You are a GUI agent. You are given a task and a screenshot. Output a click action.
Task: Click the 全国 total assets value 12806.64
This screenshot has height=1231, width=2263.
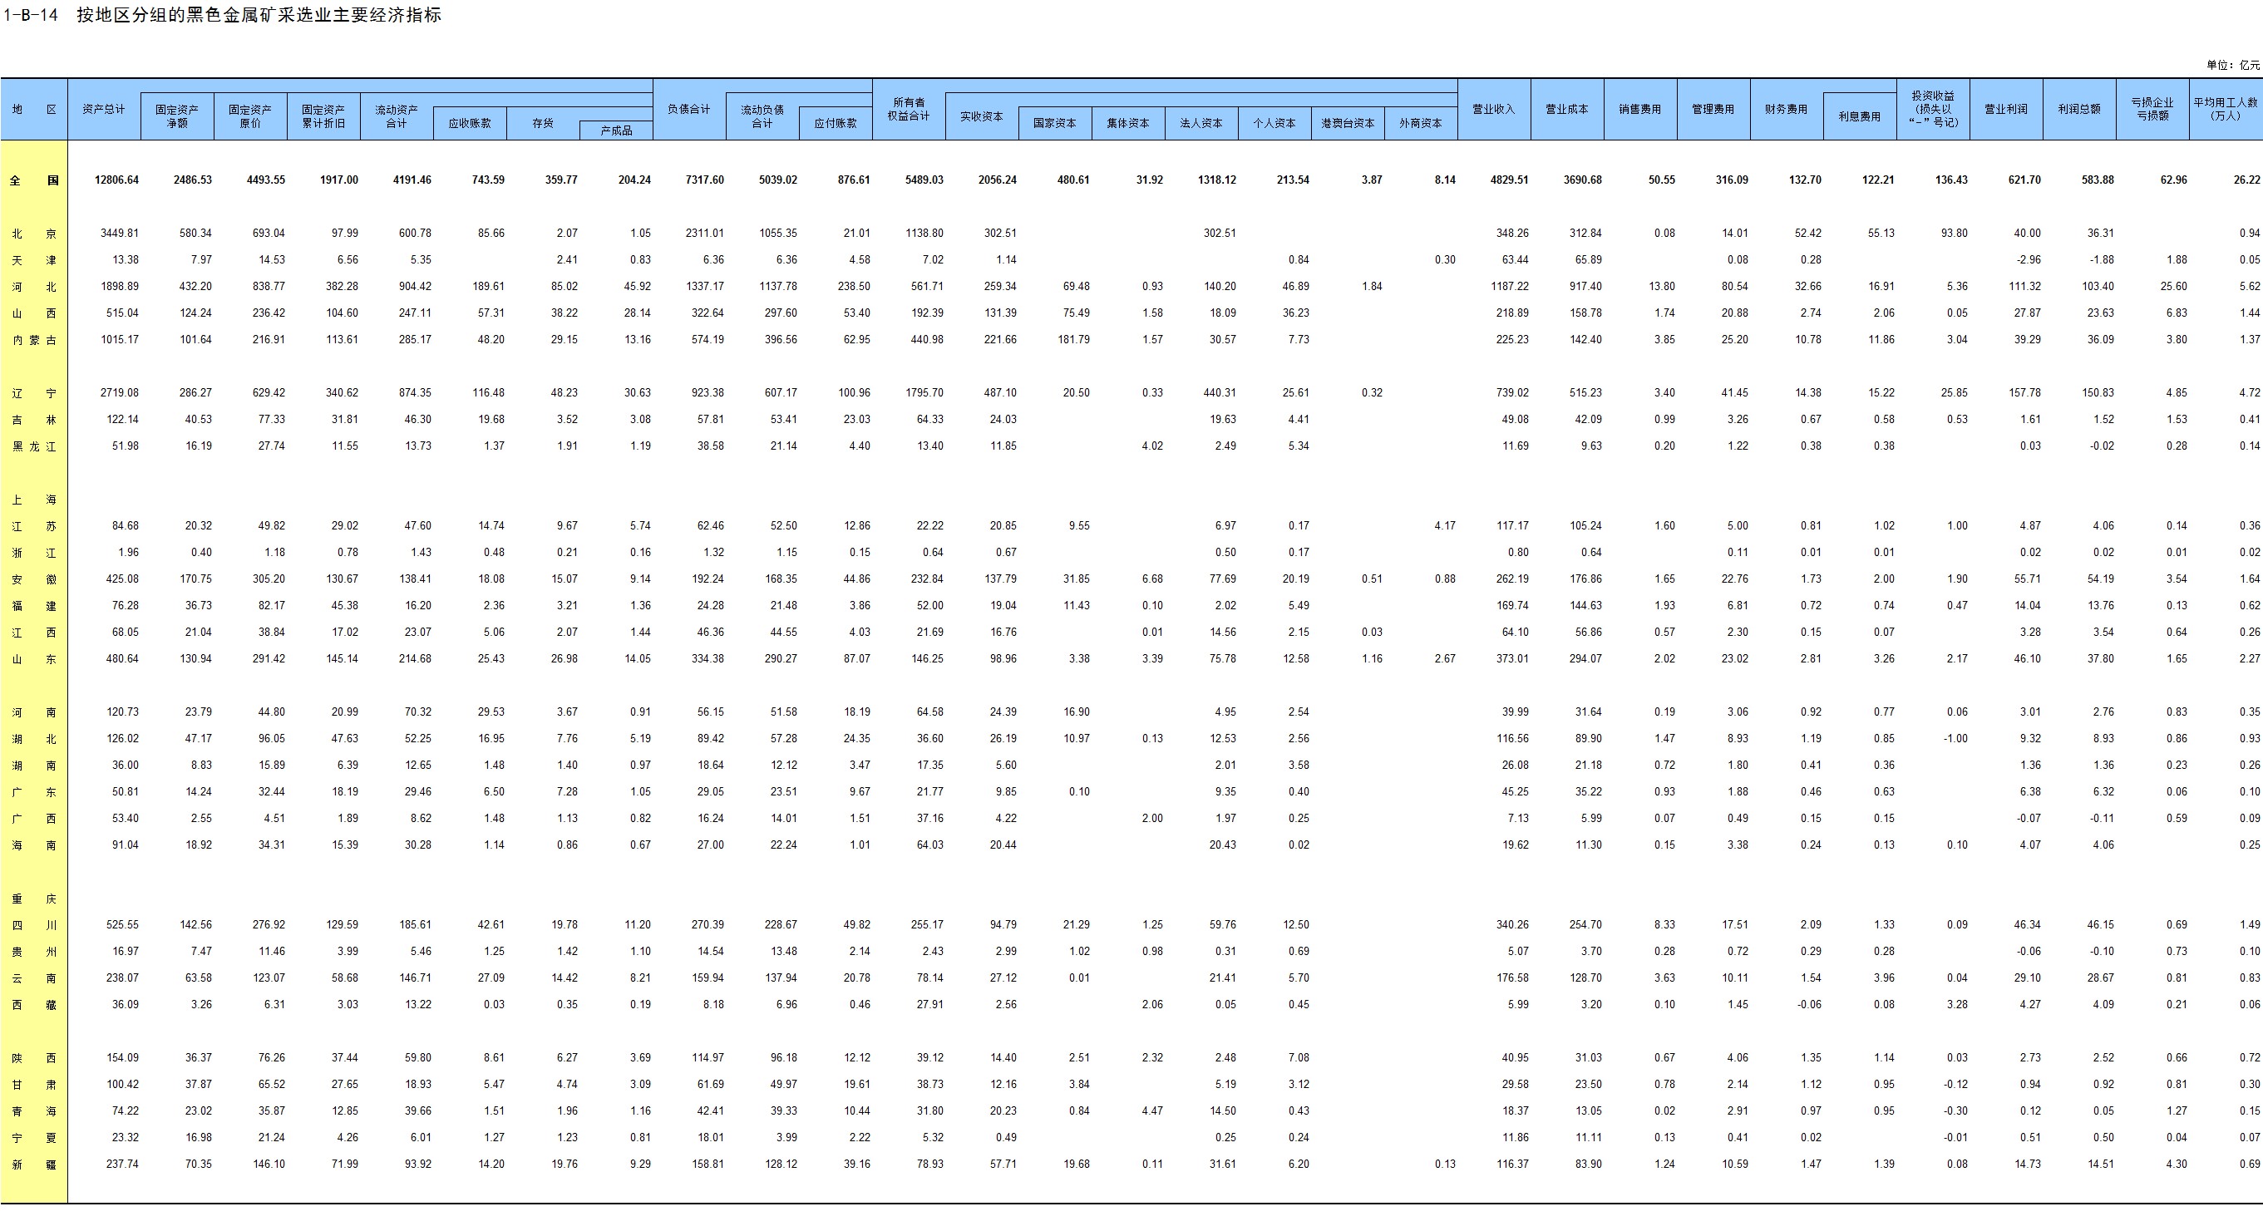tap(116, 180)
